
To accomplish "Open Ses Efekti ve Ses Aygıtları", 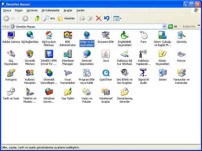I will [124, 77].
